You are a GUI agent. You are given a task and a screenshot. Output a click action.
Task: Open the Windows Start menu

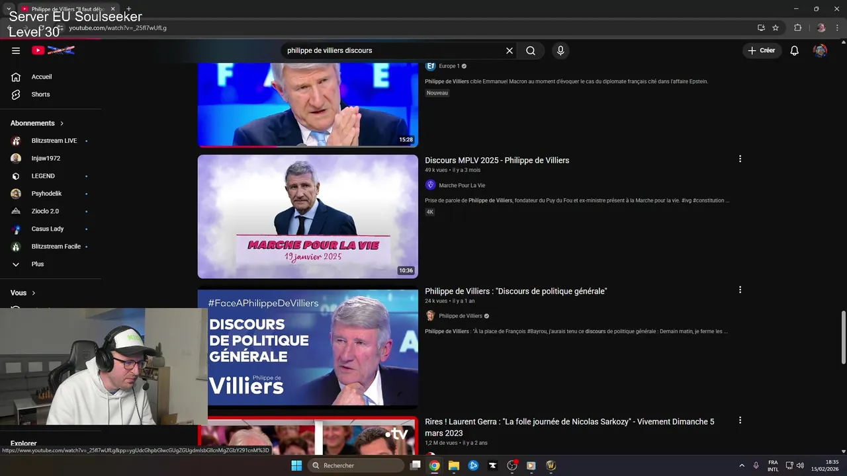[296, 465]
